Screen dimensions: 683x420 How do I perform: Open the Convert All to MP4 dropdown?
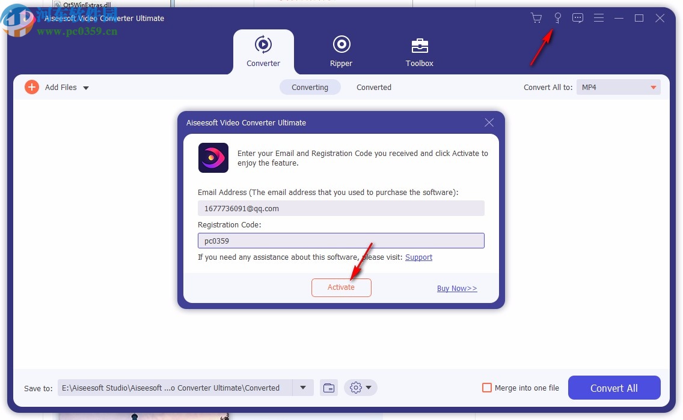618,87
